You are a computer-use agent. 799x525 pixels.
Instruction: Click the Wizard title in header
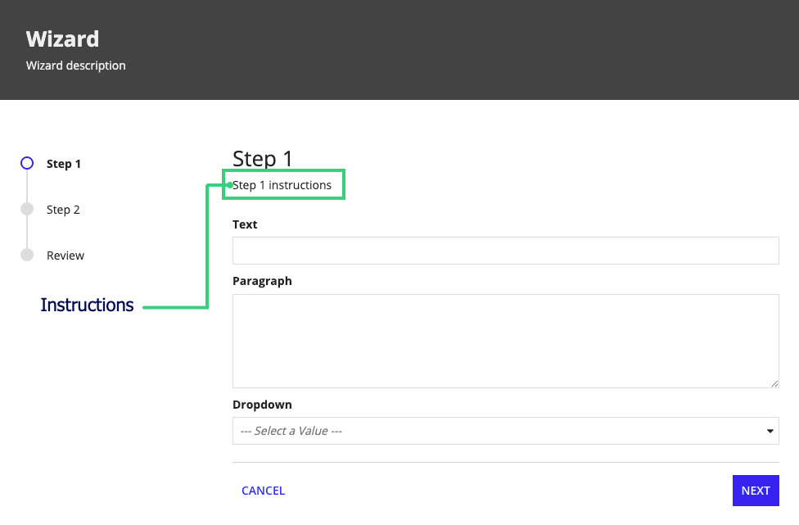point(63,38)
